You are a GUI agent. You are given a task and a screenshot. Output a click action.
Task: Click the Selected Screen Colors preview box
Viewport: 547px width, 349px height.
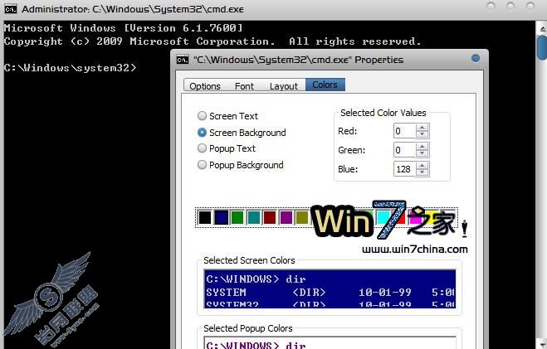[x=330, y=289]
